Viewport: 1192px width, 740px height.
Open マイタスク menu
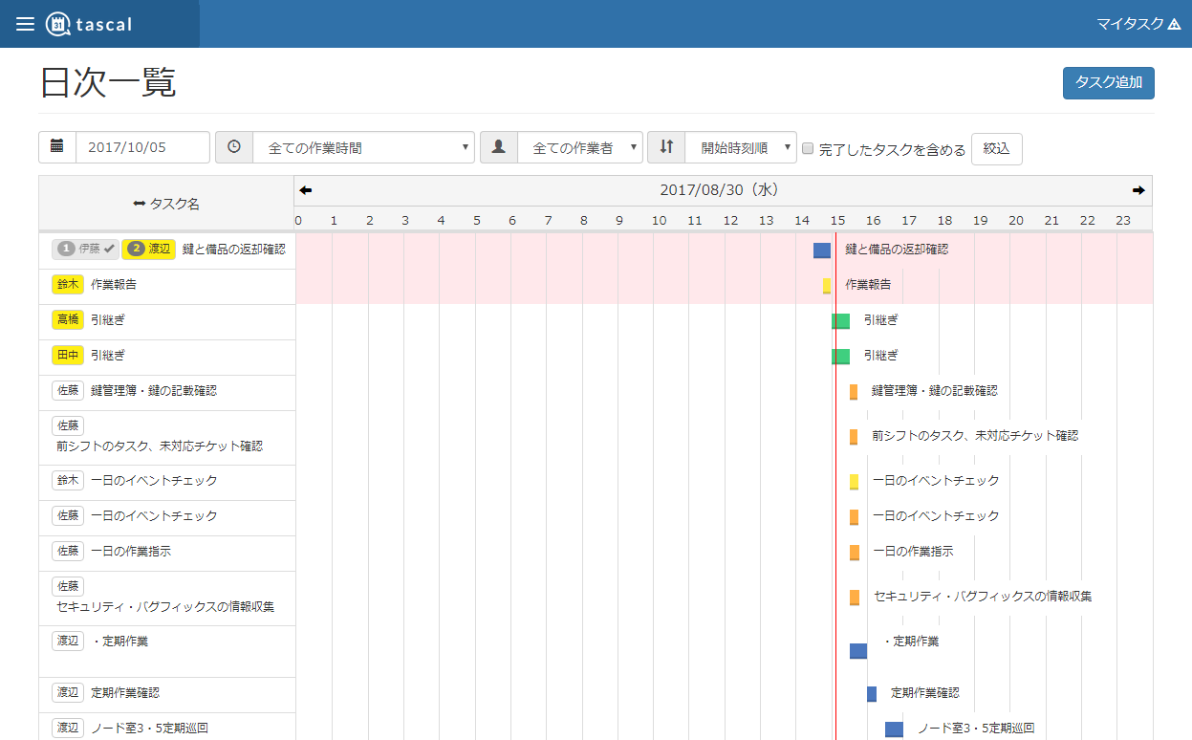point(1138,24)
